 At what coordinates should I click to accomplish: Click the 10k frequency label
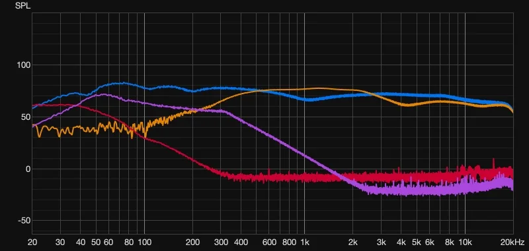coord(465,242)
